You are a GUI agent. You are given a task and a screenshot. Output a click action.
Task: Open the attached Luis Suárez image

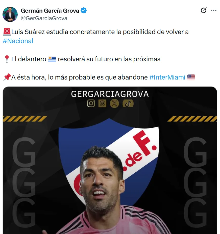click(x=110, y=160)
